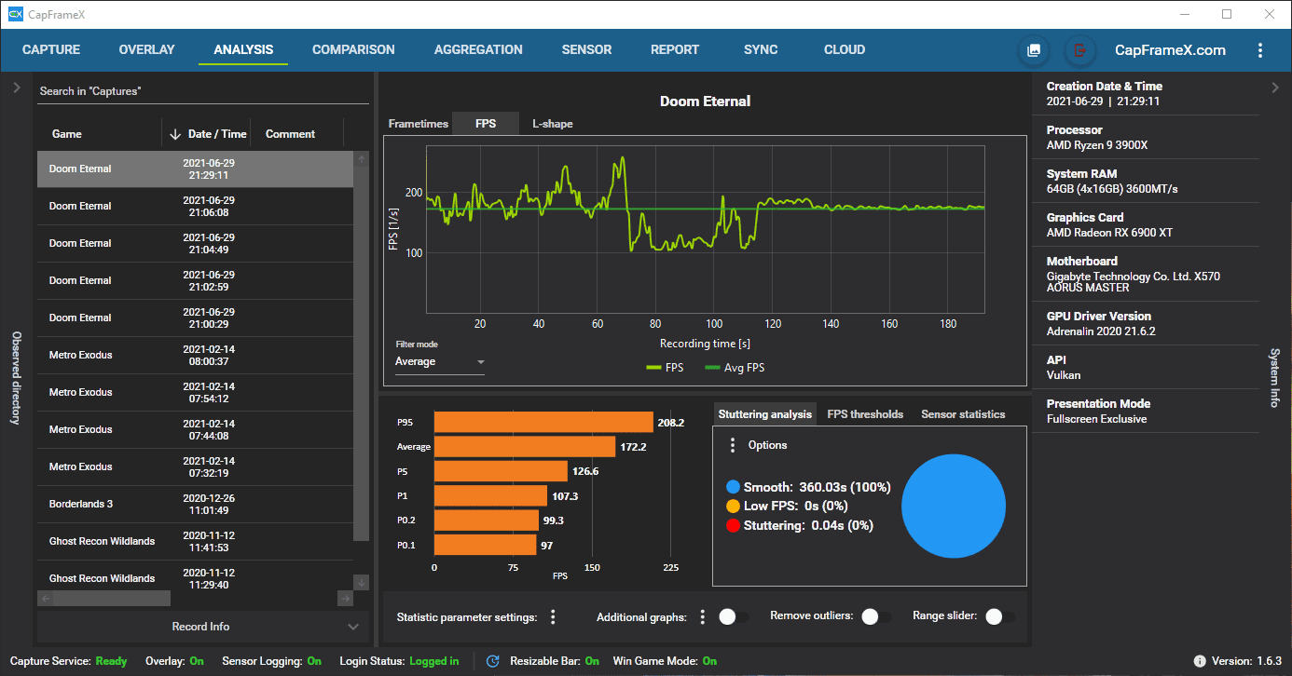Toggle Additional graphs switch
The width and height of the screenshot is (1292, 676).
click(734, 616)
